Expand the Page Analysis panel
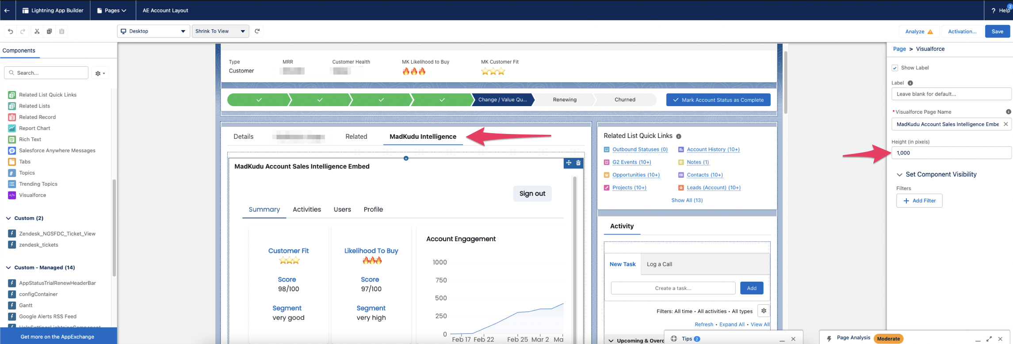The width and height of the screenshot is (1013, 344). [989, 339]
